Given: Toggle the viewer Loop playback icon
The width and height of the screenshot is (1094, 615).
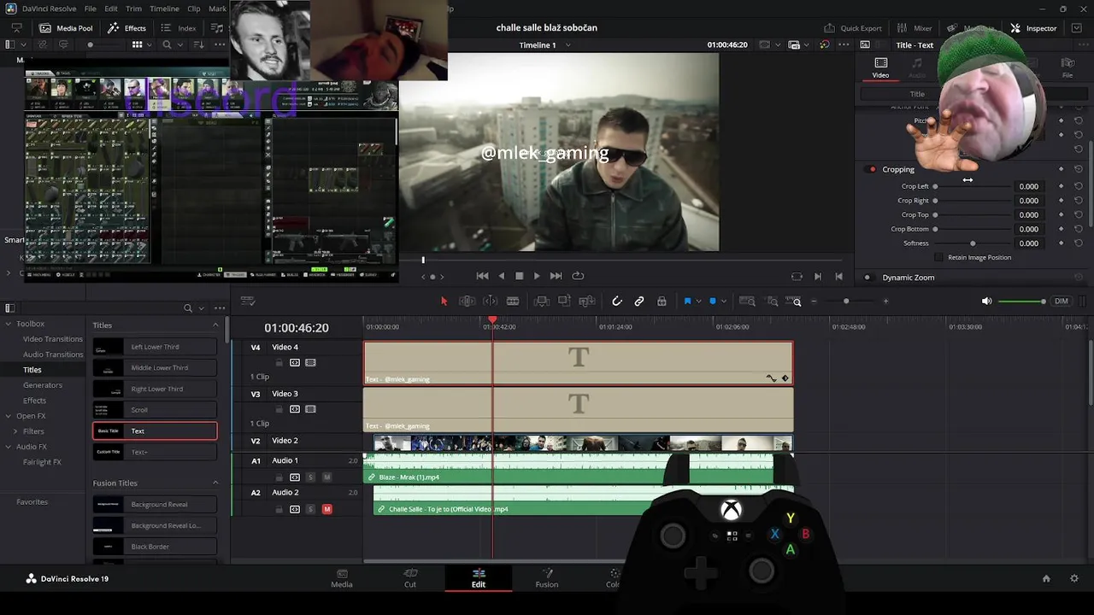Looking at the screenshot, I should pyautogui.click(x=578, y=276).
